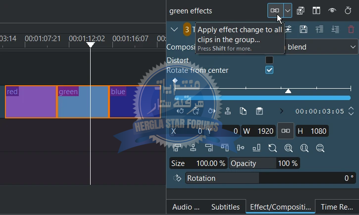Click the apply-to-group link button

(x=274, y=10)
